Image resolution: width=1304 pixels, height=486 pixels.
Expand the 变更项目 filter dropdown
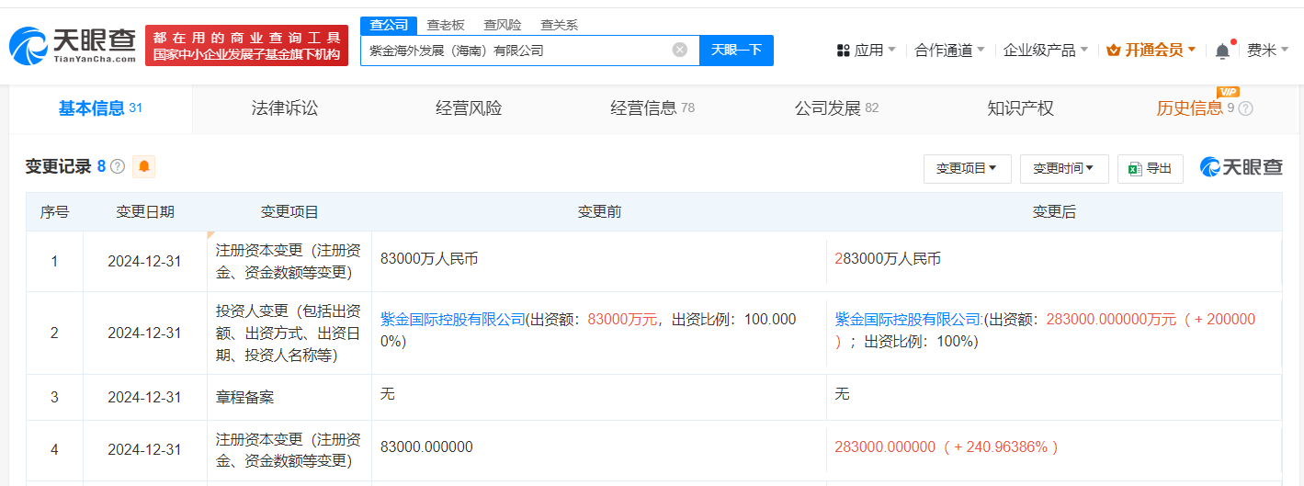tap(967, 168)
